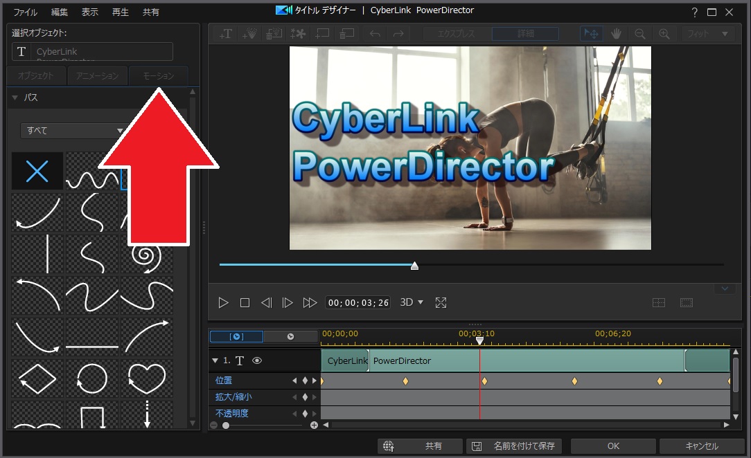Switch to the オブジェクト tab
The width and height of the screenshot is (751, 458).
pyautogui.click(x=36, y=76)
